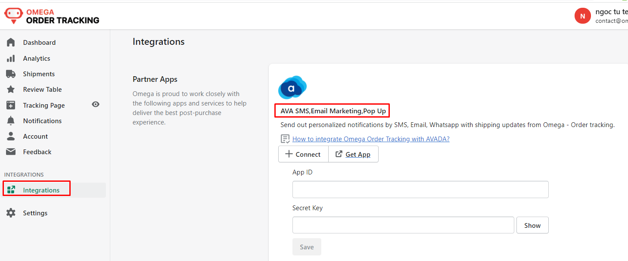The image size is (628, 261).
Task: Click the Dashboard home icon
Action: coord(11,42)
